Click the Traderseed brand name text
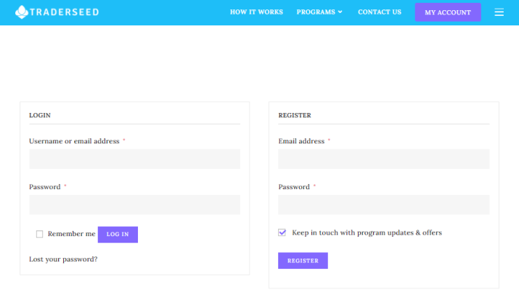The width and height of the screenshot is (519, 305). point(64,12)
